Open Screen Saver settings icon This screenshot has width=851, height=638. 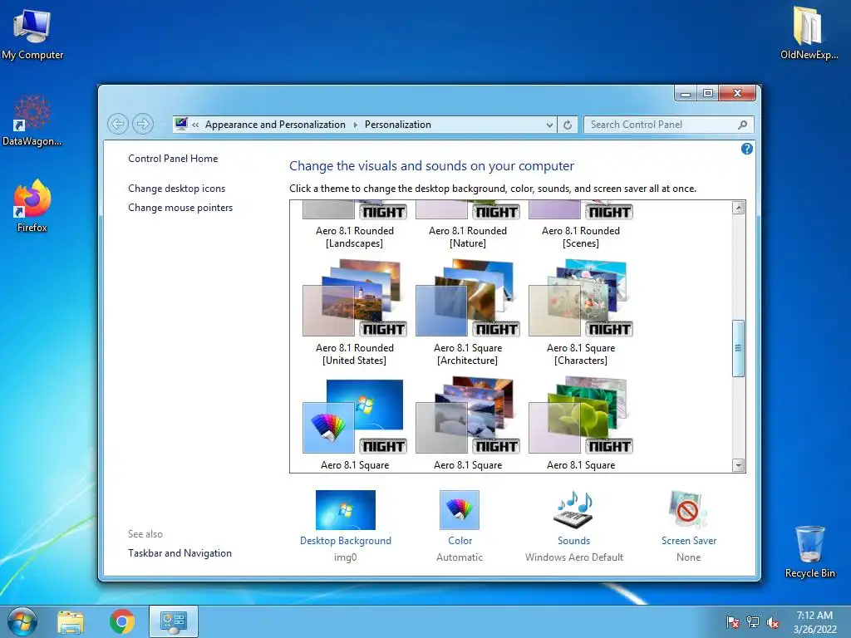pyautogui.click(x=688, y=510)
